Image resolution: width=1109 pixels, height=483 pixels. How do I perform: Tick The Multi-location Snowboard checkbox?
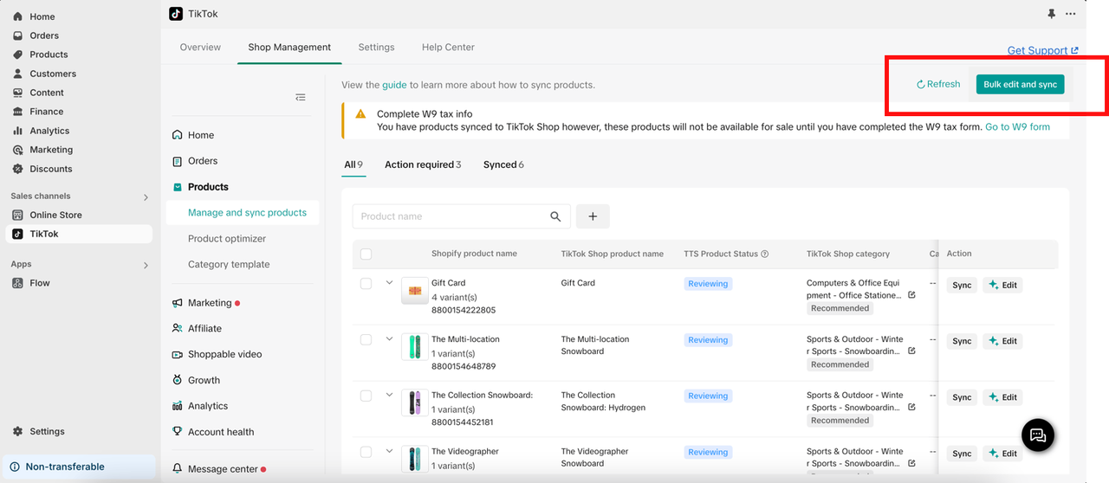(366, 339)
